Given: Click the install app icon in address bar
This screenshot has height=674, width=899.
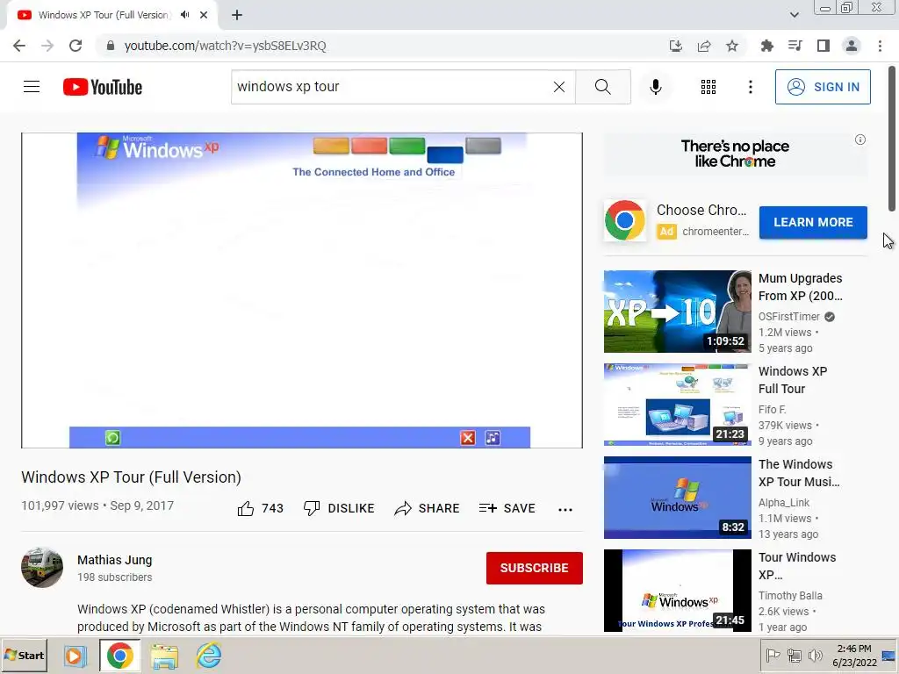Looking at the screenshot, I should [x=676, y=46].
